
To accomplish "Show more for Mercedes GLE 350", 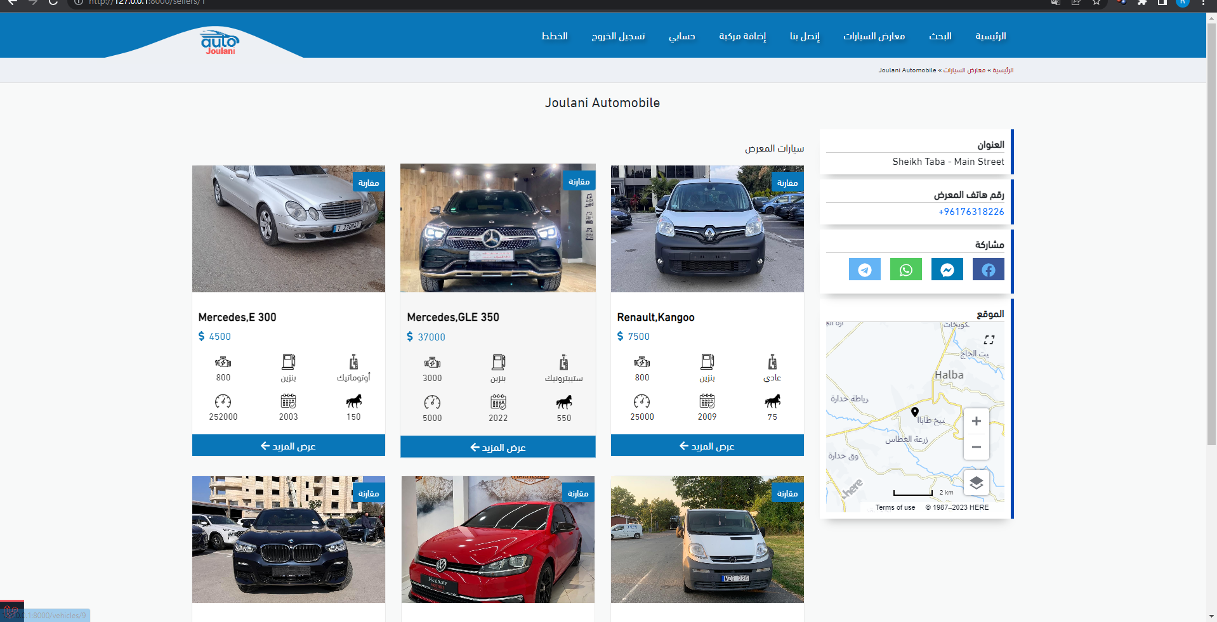I will click(498, 447).
